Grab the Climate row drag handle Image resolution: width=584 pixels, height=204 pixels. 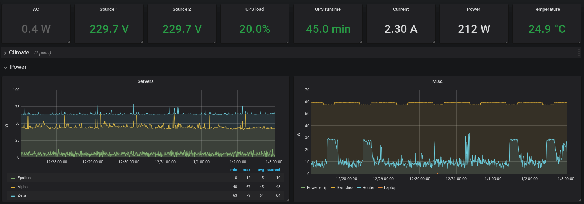[579, 53]
